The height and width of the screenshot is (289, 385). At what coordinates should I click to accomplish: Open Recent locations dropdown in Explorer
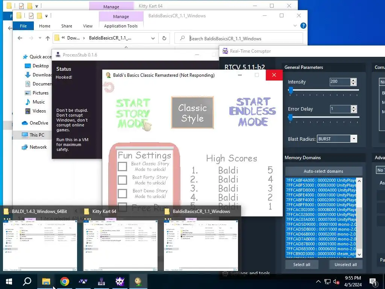pos(40,38)
